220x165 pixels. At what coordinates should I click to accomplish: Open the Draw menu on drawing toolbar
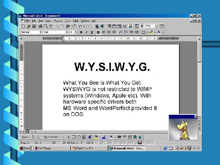pos(26,137)
